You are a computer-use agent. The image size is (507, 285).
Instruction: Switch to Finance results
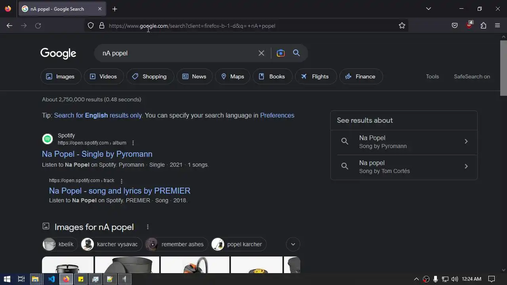[361, 76]
